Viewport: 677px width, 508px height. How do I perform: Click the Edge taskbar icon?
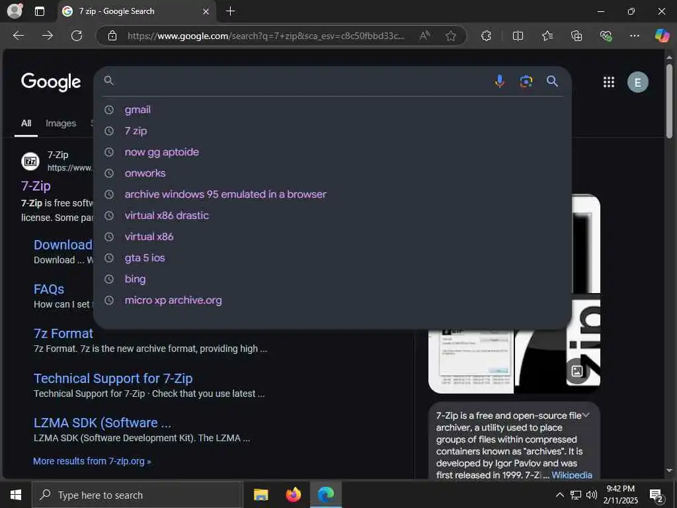(326, 495)
